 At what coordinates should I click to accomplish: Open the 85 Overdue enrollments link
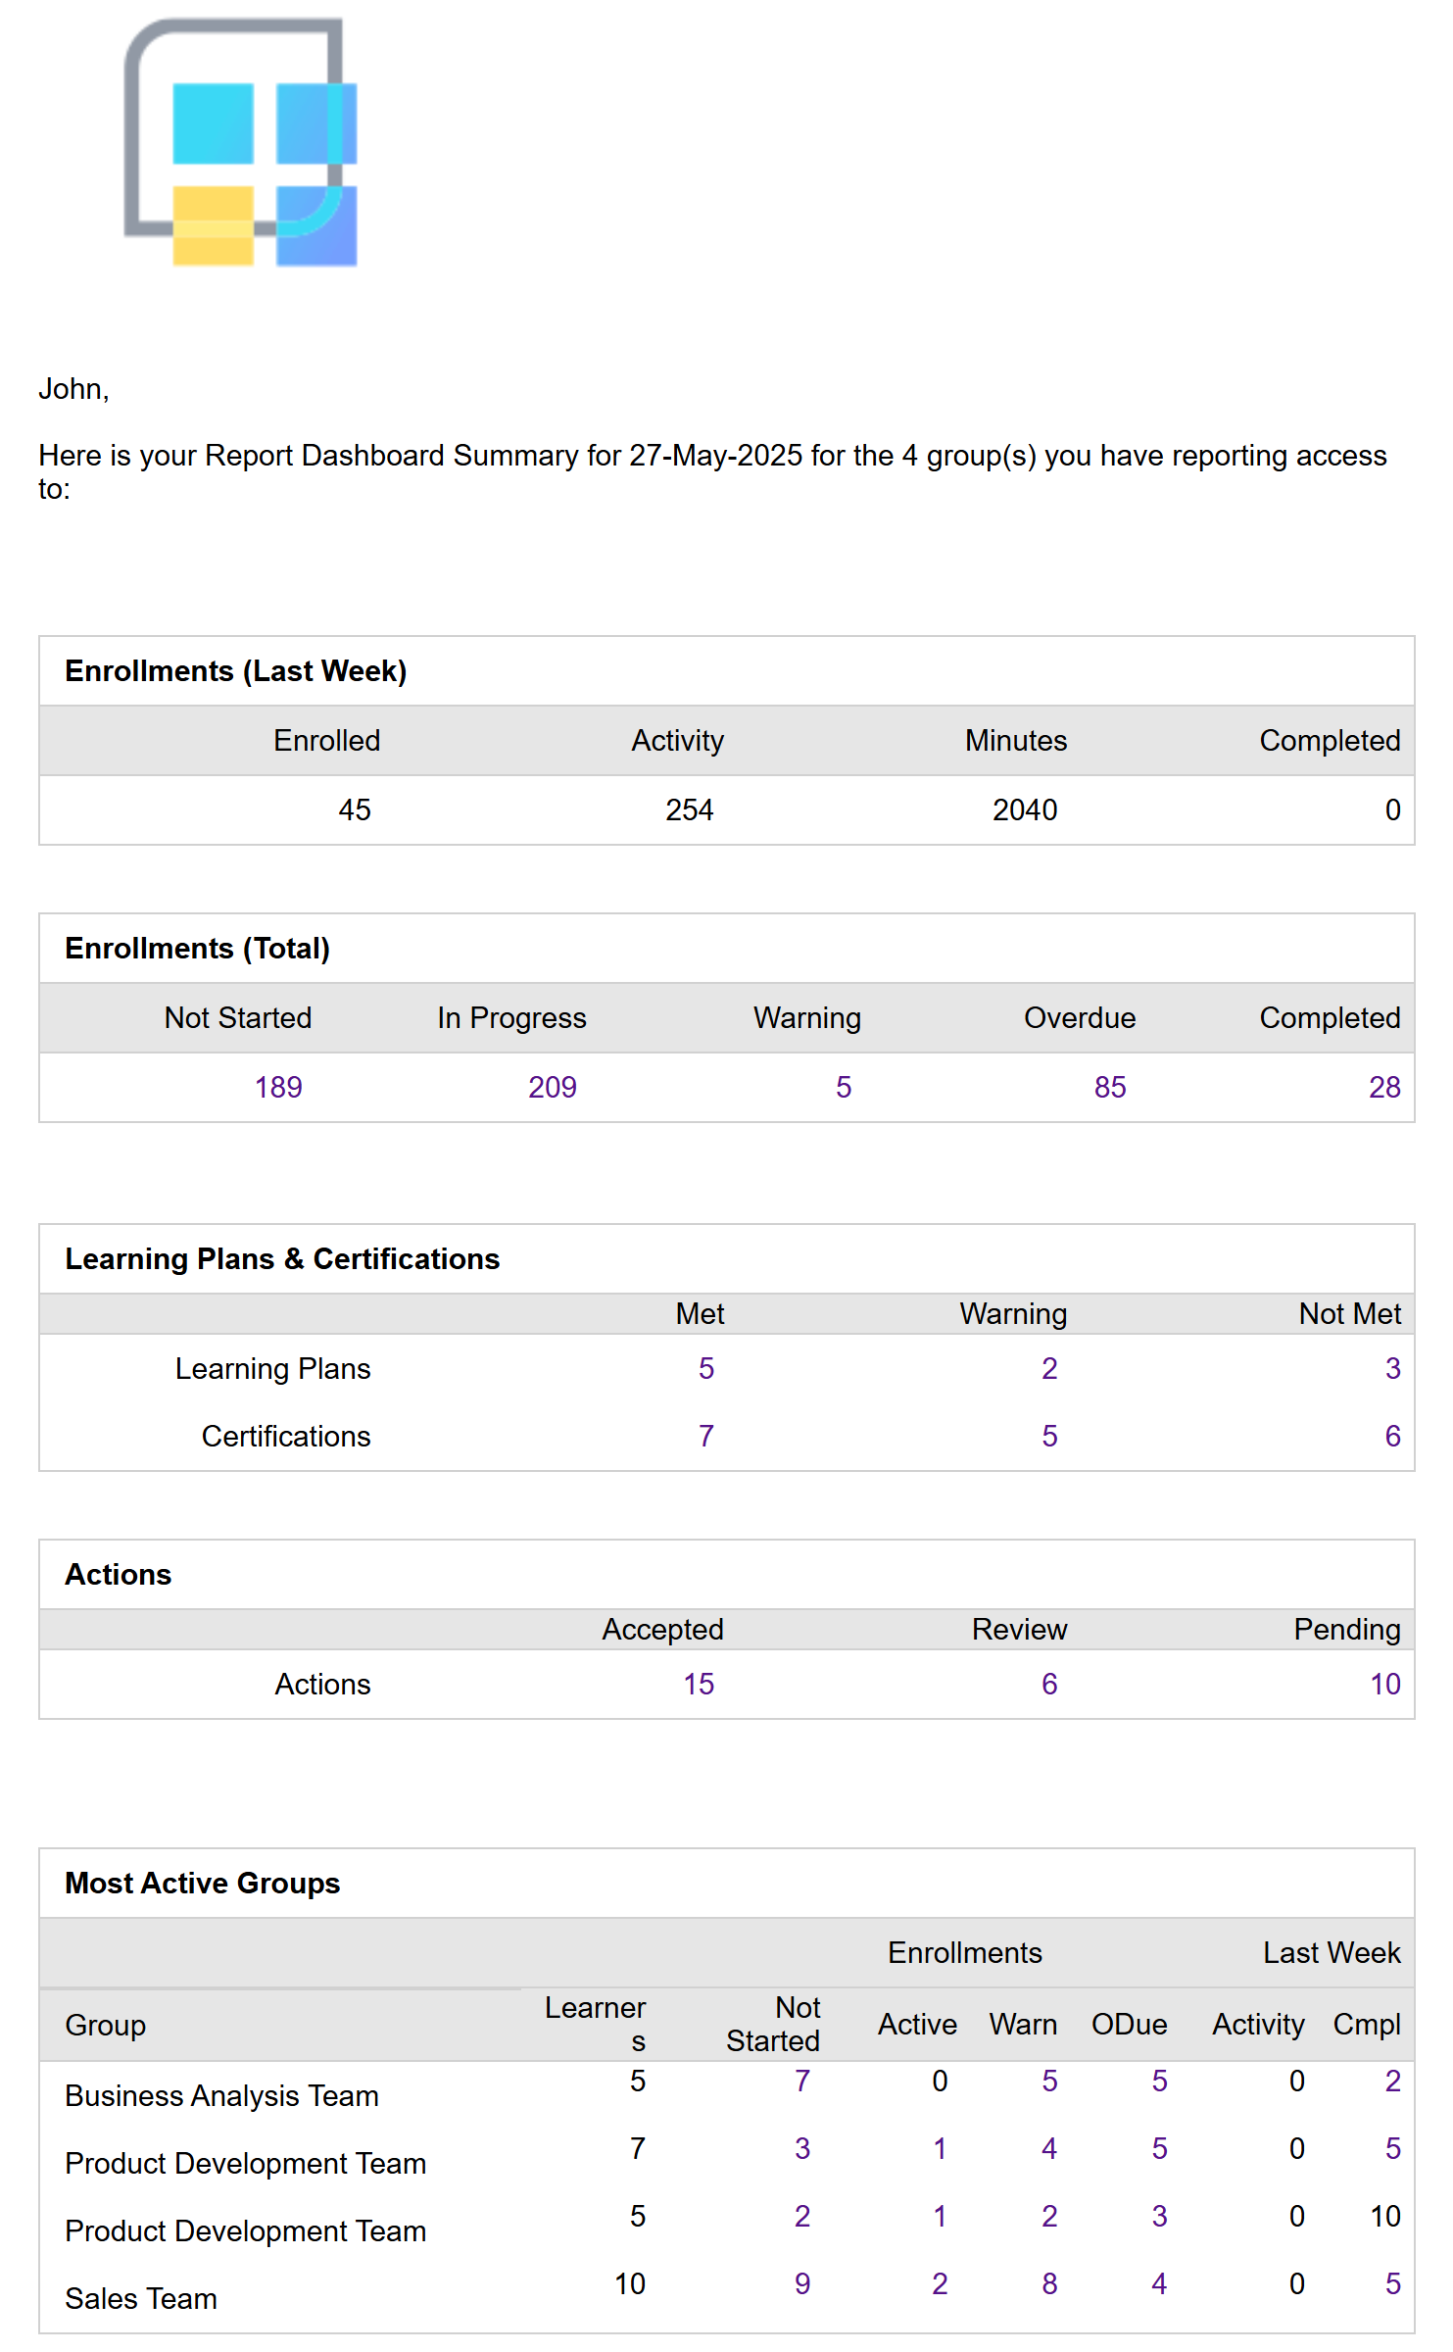coord(1110,1087)
